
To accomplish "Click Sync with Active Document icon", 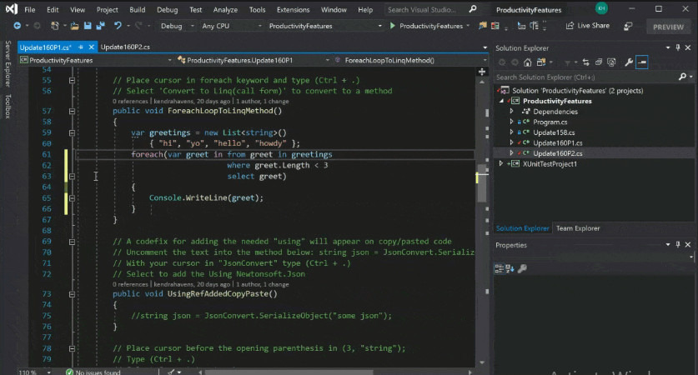I will [x=586, y=62].
